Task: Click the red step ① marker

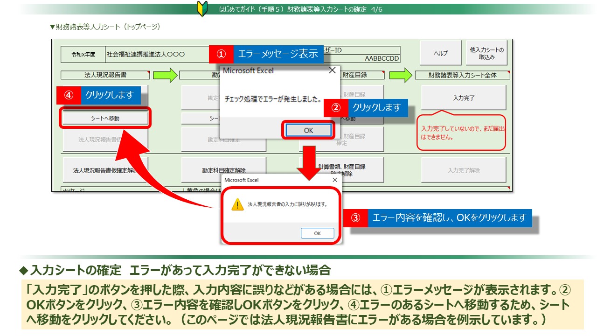Action: [221, 54]
